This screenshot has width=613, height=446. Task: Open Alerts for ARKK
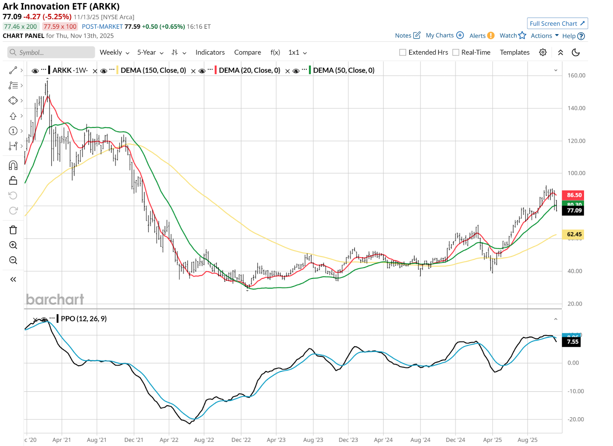pyautogui.click(x=482, y=36)
